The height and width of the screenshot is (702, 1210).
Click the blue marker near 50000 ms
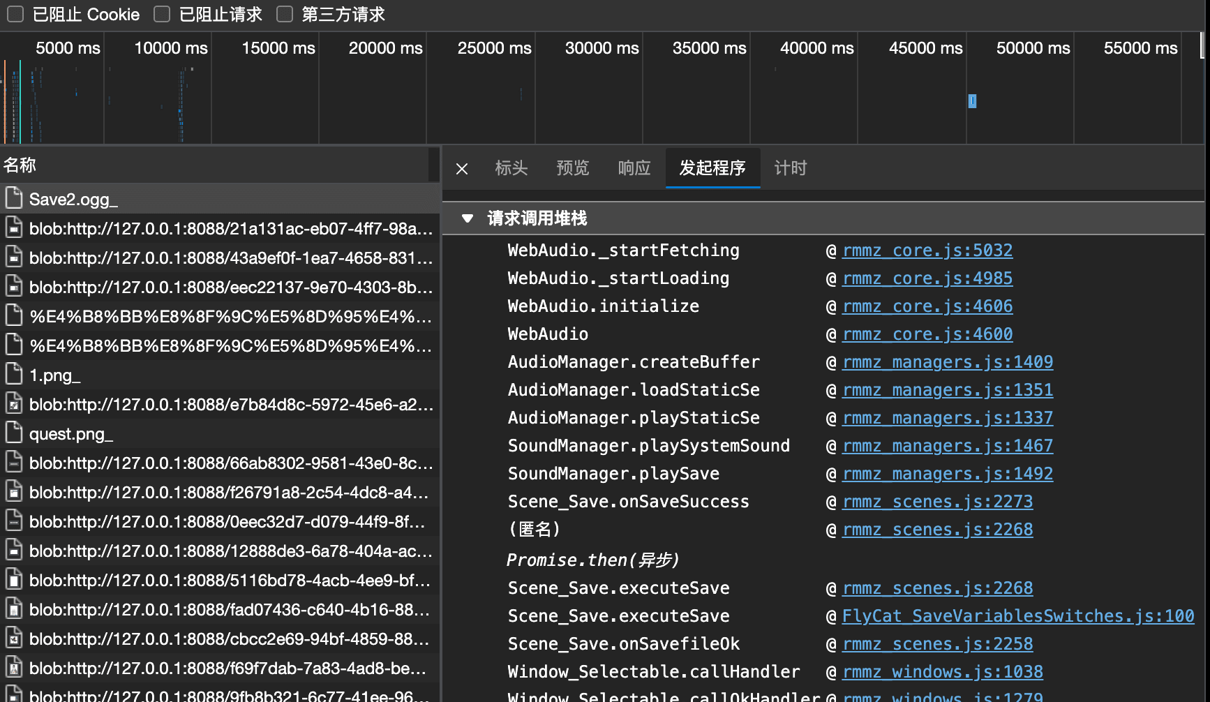972,101
